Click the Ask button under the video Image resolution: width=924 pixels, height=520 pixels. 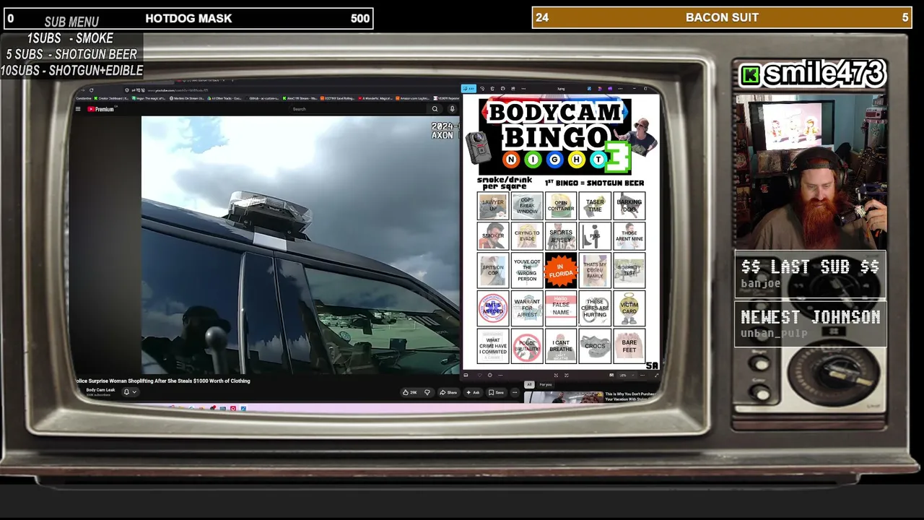coord(474,392)
